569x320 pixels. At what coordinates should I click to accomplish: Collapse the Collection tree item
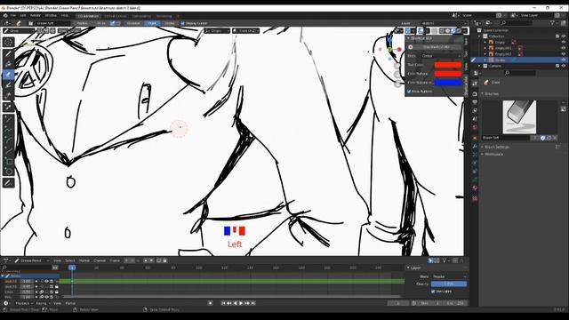[480, 36]
